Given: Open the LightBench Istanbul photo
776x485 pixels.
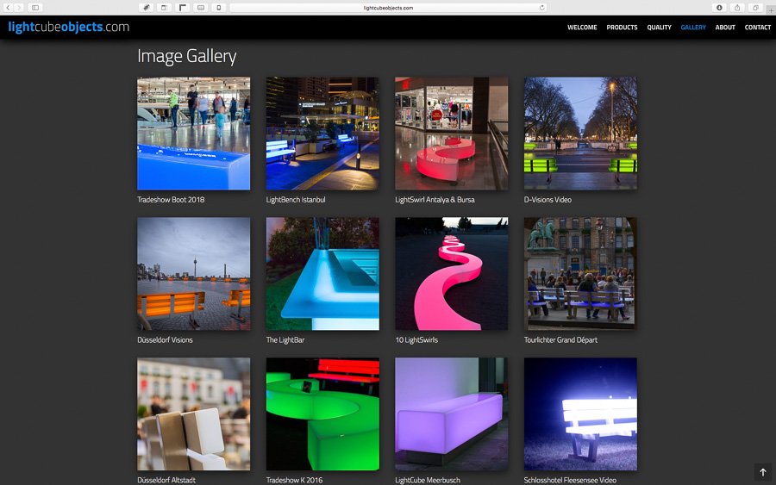Looking at the screenshot, I should (322, 134).
